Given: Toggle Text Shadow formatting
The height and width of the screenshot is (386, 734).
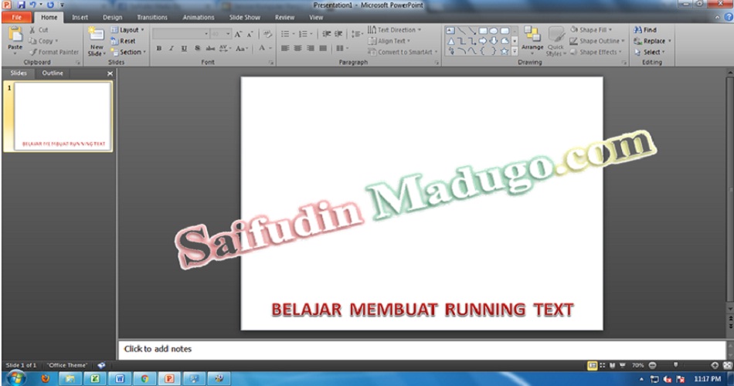Looking at the screenshot, I should coord(197,48).
